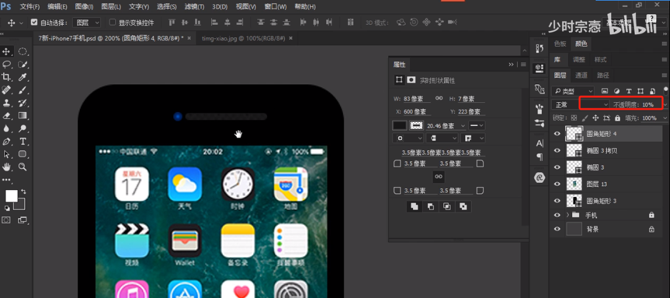Image resolution: width=670 pixels, height=298 pixels.
Task: Select the Rounded Rectangle shape tool
Action: pos(23,154)
